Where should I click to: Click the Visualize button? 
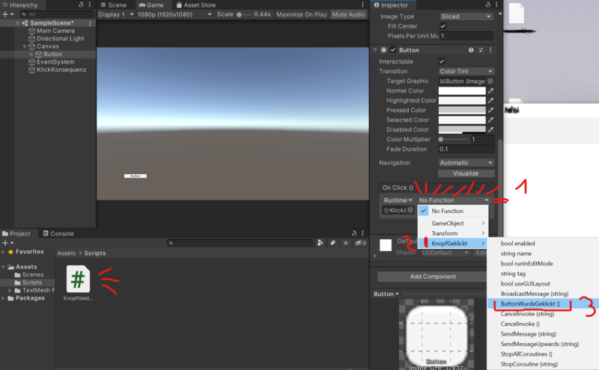tap(466, 173)
